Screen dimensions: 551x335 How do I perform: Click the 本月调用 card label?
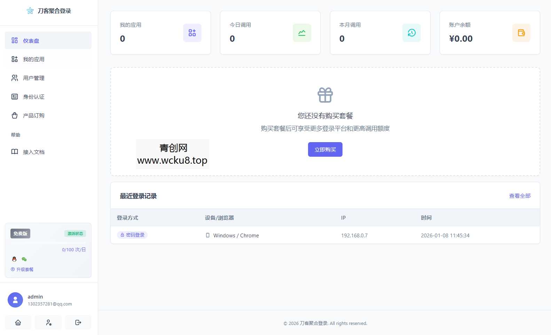pos(350,25)
